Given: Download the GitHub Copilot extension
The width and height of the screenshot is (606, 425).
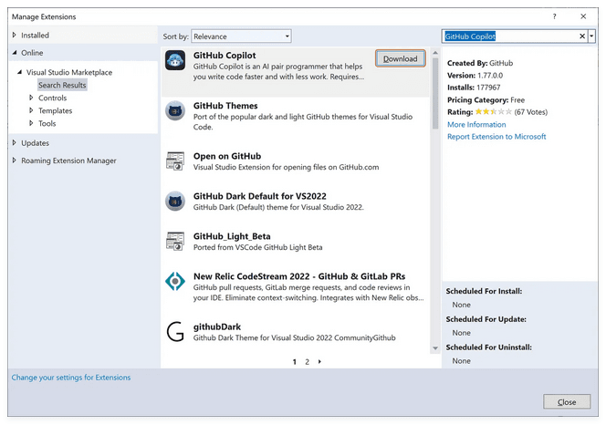Looking at the screenshot, I should tap(400, 58).
